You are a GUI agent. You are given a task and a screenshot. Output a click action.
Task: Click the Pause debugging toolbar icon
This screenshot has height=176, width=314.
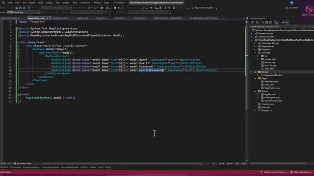click(115, 8)
